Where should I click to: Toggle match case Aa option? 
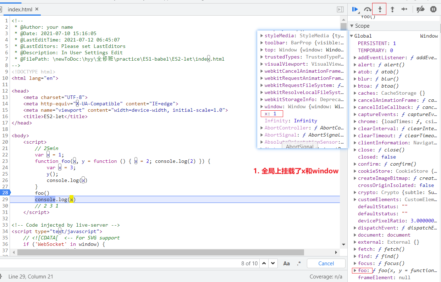pyautogui.click(x=286, y=264)
